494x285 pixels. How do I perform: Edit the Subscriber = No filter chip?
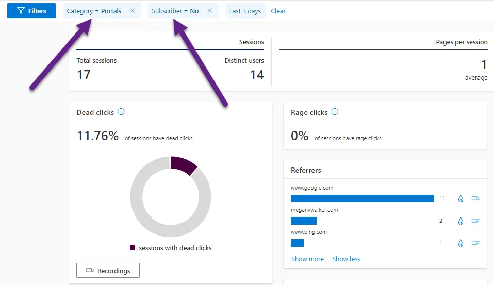click(x=175, y=11)
